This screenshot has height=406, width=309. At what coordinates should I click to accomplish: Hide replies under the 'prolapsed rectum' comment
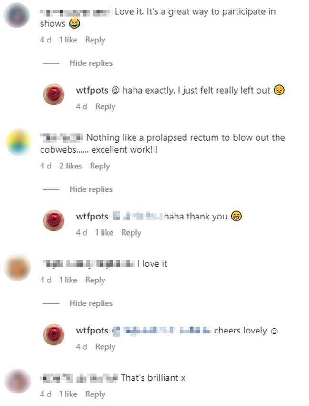[91, 189]
